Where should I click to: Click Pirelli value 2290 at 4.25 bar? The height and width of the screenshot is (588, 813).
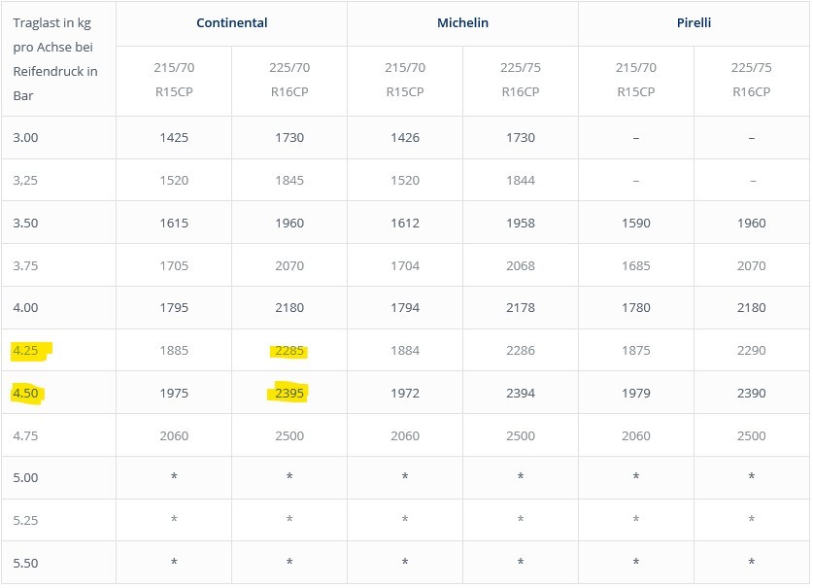[x=751, y=350]
